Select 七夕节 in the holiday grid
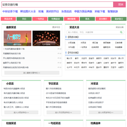The image size is (127, 127). 69,67
